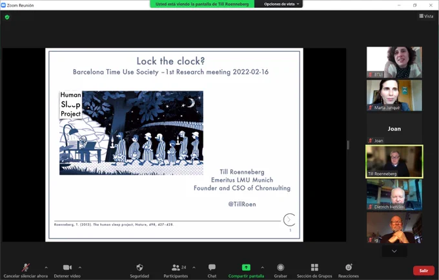Click Compartir pantalla green share icon
This screenshot has width=439, height=280.
coord(246,267)
